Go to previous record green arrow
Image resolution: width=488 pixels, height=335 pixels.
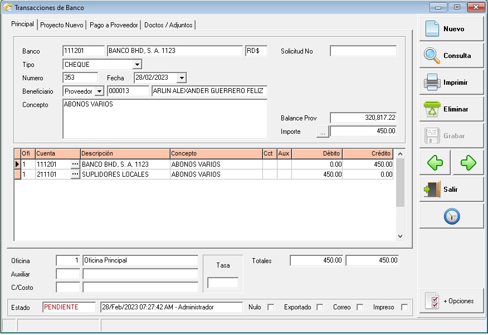tap(435, 163)
